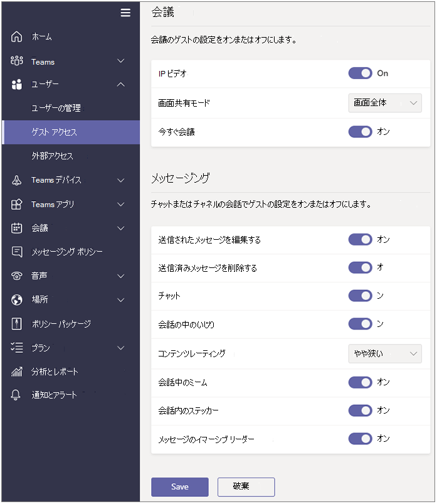The image size is (437, 504).
Task: Click the 通知とアラート bell icon
Action: [x=16, y=395]
